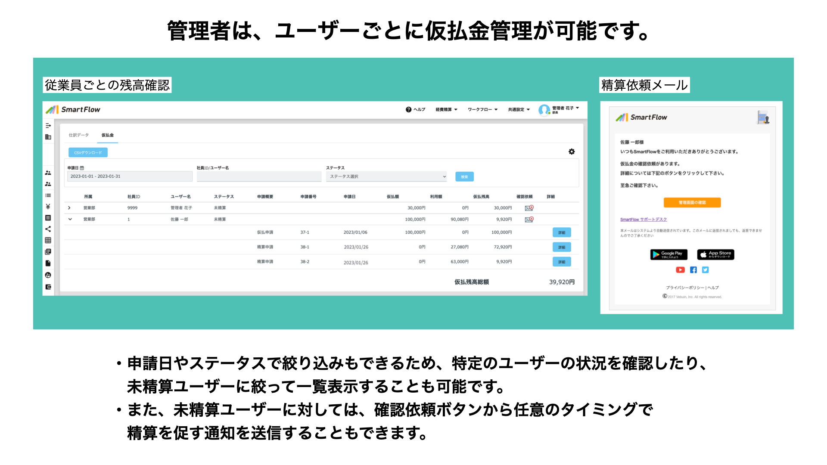Open the 経費精算 menu
Viewport: 827px width, 465px height.
tap(446, 109)
